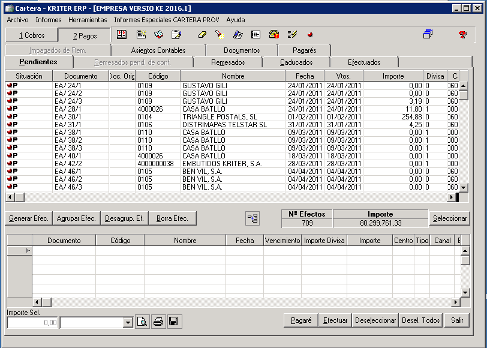This screenshot has width=487, height=348.
Task: Switch to the Remesados tab
Action: point(228,62)
